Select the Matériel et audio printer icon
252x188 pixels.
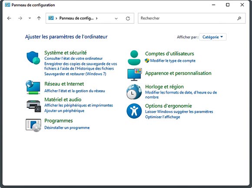point(33,106)
